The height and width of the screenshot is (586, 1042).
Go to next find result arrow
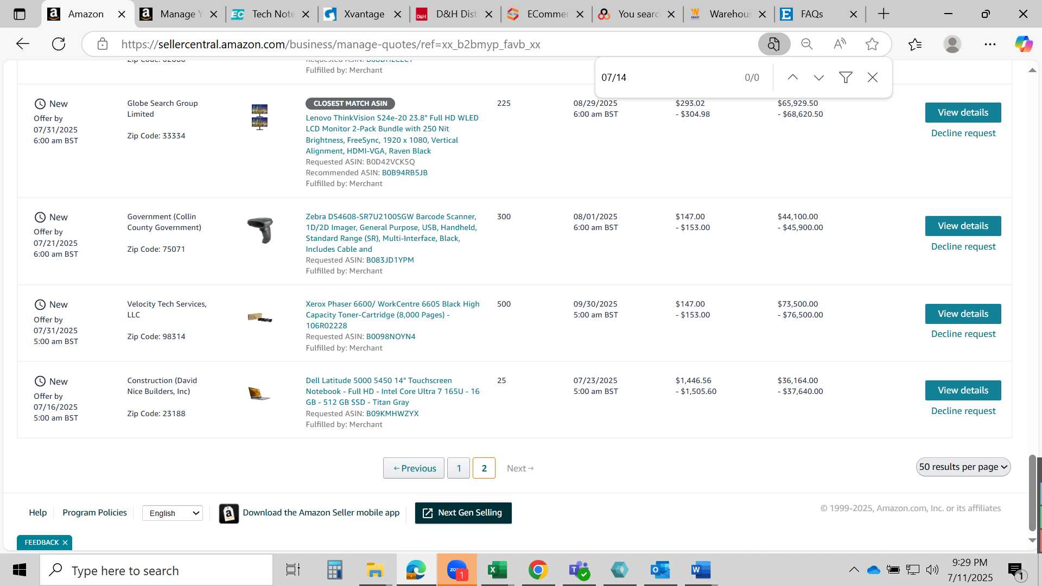[819, 78]
